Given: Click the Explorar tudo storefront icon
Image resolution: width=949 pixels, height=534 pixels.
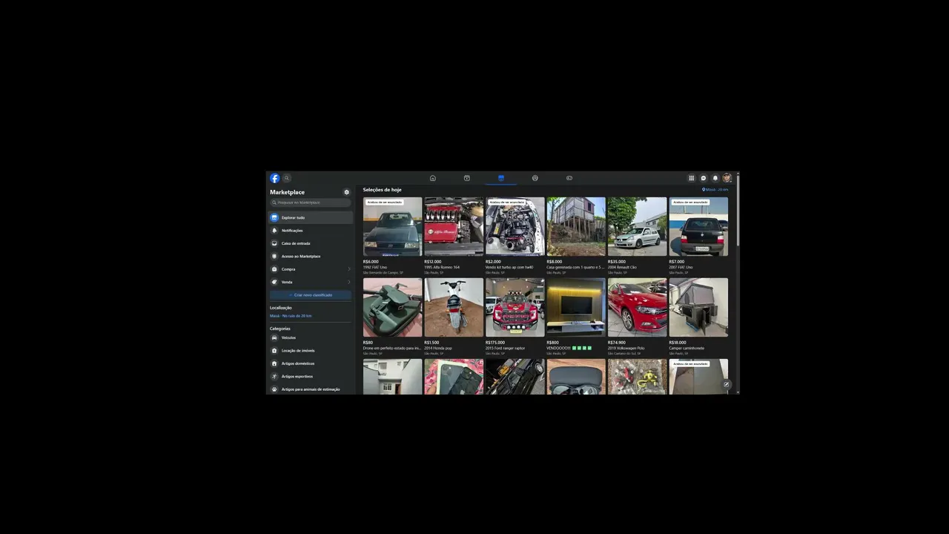Looking at the screenshot, I should click(x=274, y=217).
